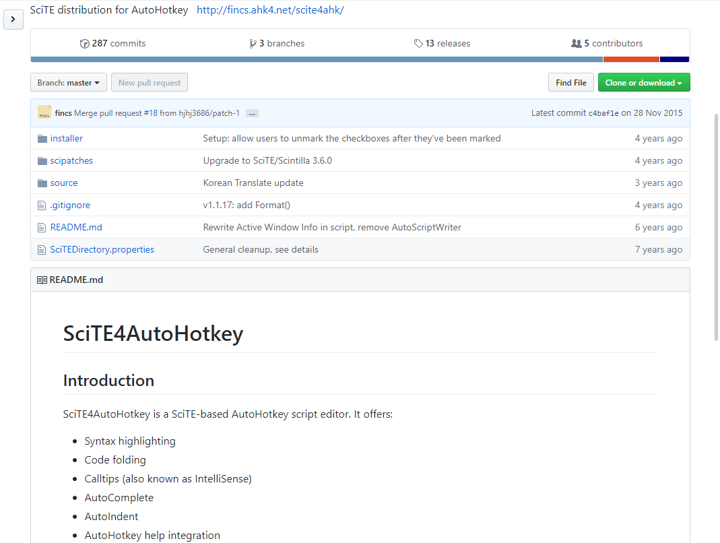Click the SciTEDirectory.properties file icon
Image resolution: width=720 pixels, height=543 pixels.
point(42,250)
